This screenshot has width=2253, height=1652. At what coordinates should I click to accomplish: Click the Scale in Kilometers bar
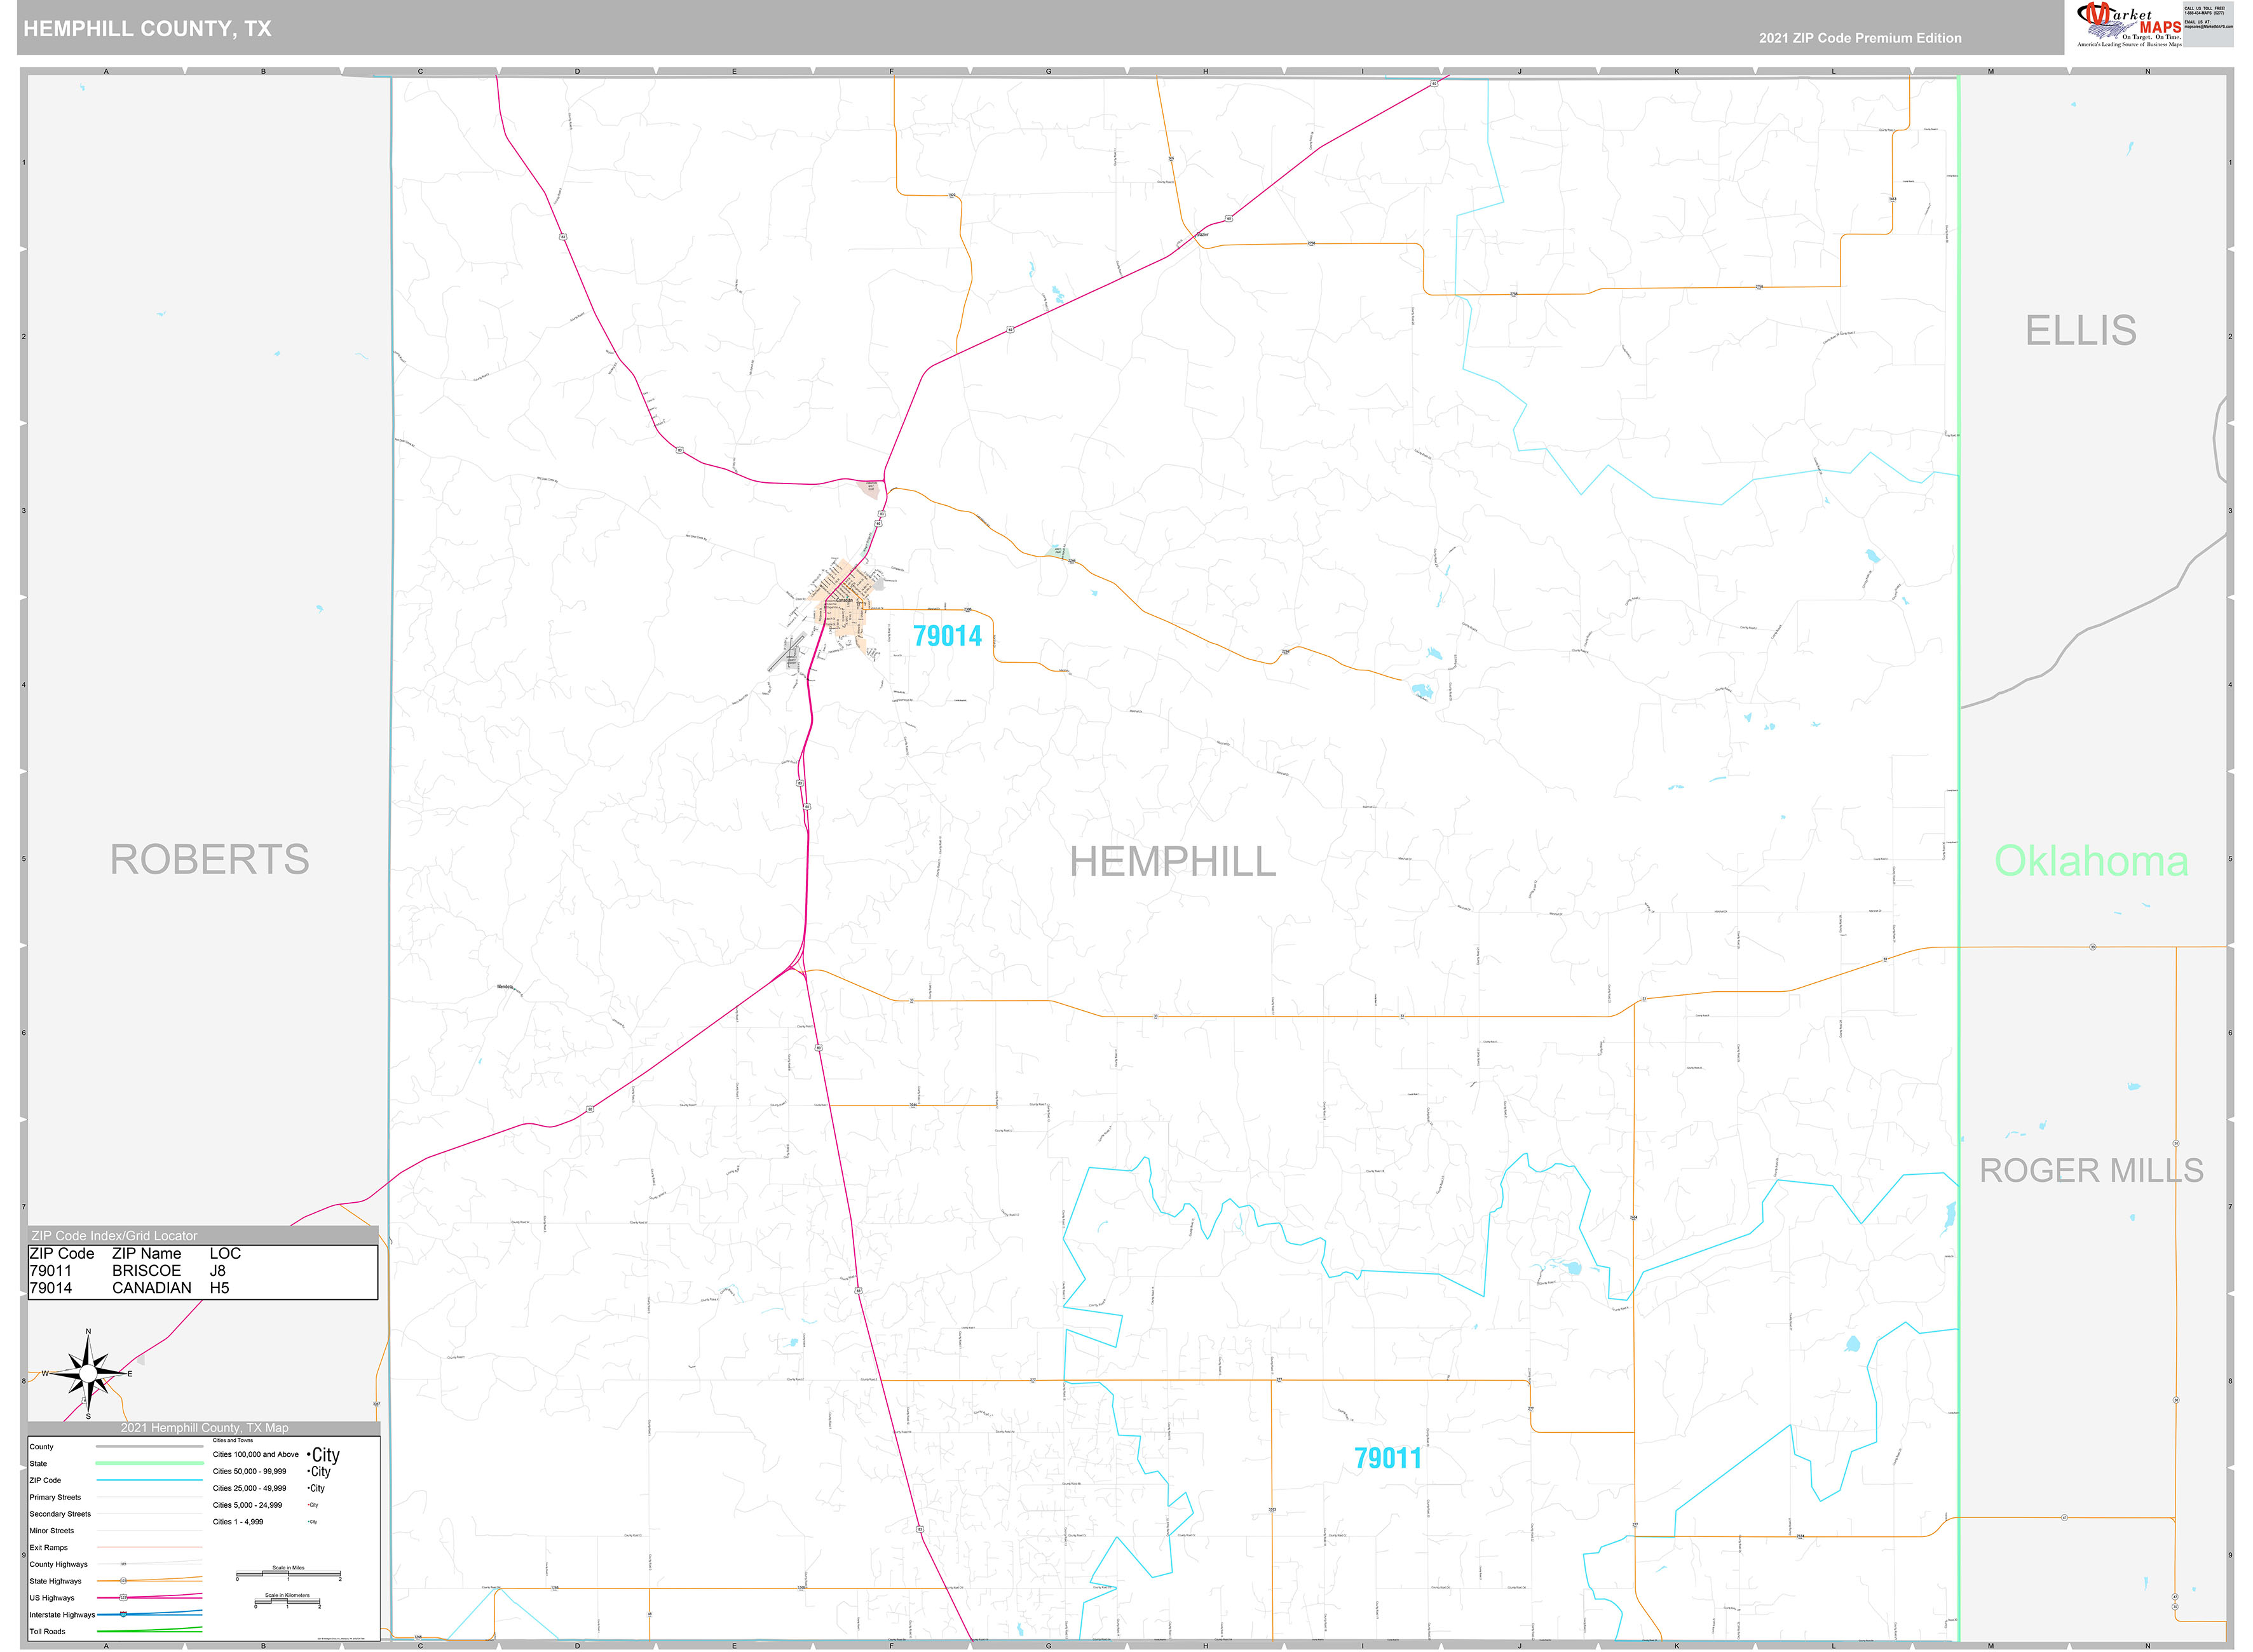tap(288, 1601)
